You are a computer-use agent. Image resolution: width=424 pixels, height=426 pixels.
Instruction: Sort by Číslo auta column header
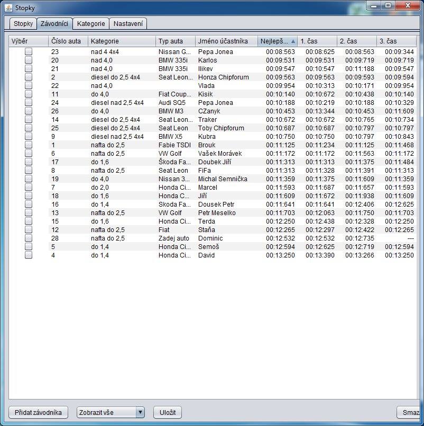pos(68,41)
